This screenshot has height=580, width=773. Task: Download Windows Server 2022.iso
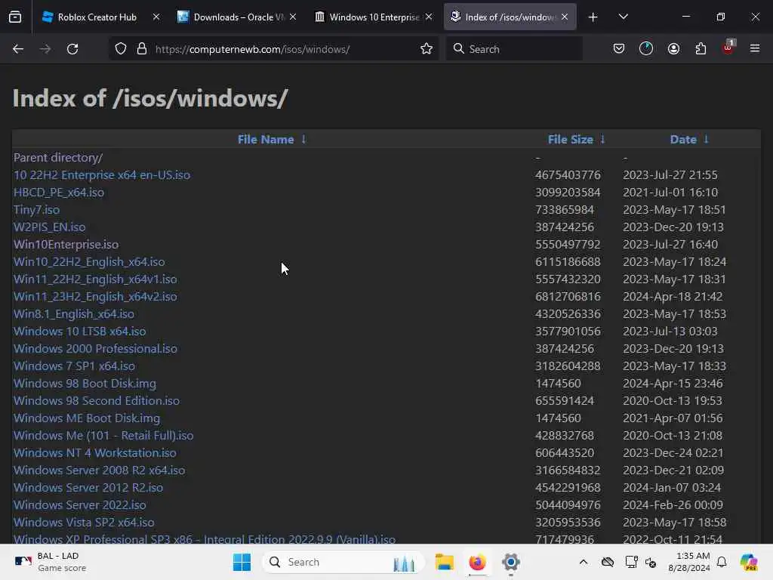pos(80,505)
